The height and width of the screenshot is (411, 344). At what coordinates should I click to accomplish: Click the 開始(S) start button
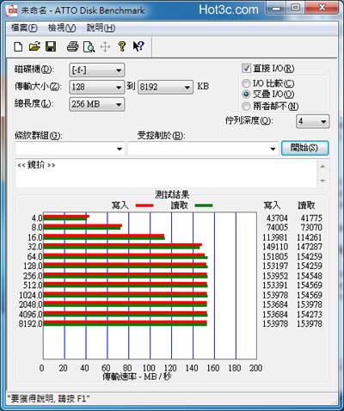pos(304,148)
